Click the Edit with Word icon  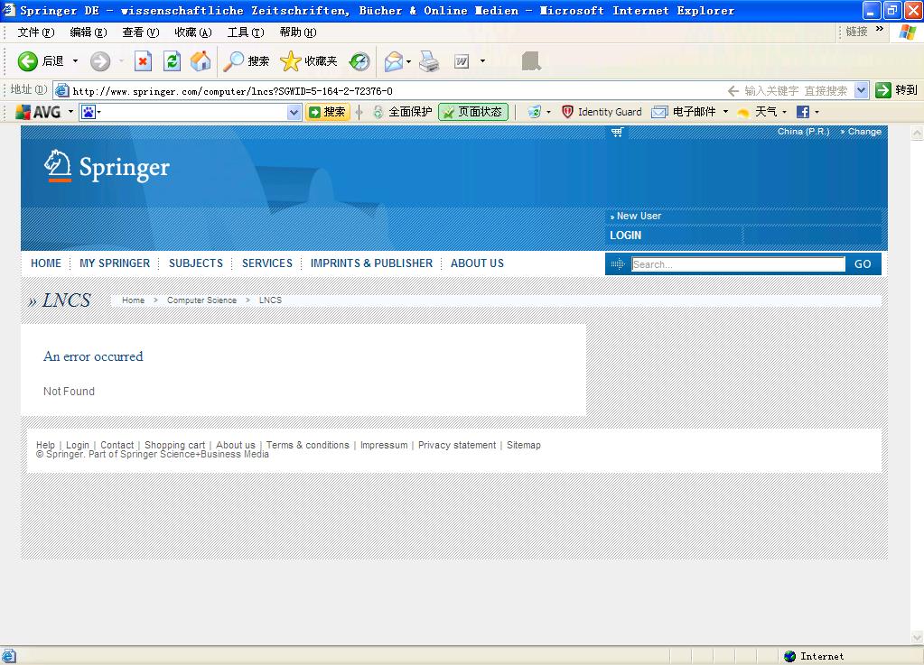(x=462, y=61)
